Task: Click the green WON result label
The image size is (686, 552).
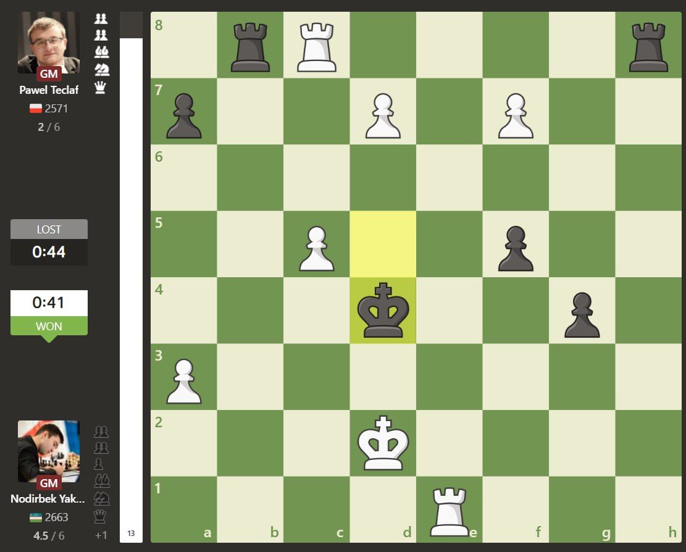Action: (49, 326)
